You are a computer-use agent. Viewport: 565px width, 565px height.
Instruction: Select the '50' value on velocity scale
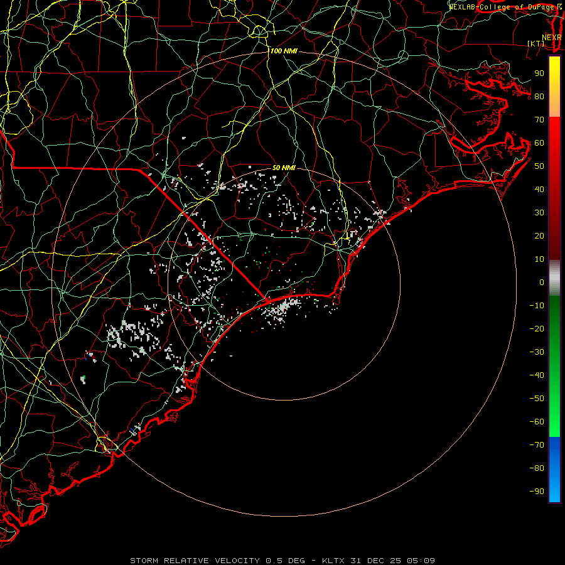point(539,166)
